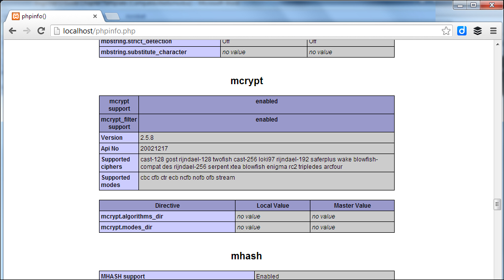
Task: Click the Version value 2.5.8
Action: click(x=147, y=137)
